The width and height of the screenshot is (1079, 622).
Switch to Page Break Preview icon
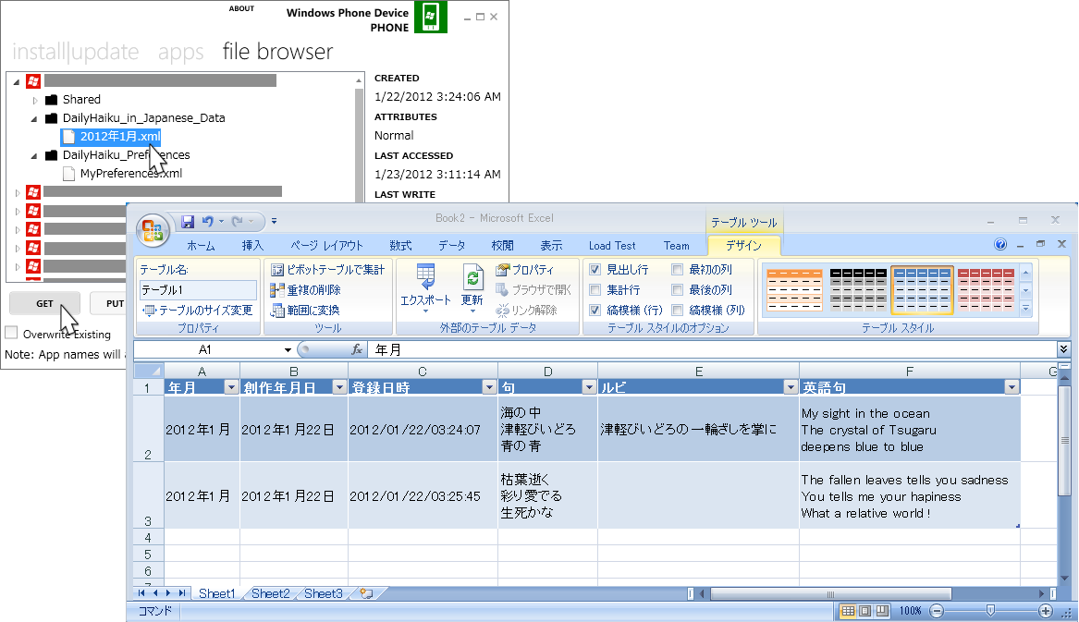click(881, 610)
